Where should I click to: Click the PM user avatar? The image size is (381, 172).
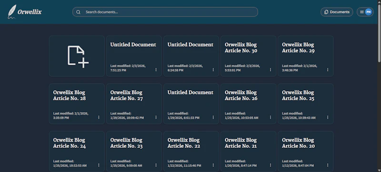tap(368, 12)
